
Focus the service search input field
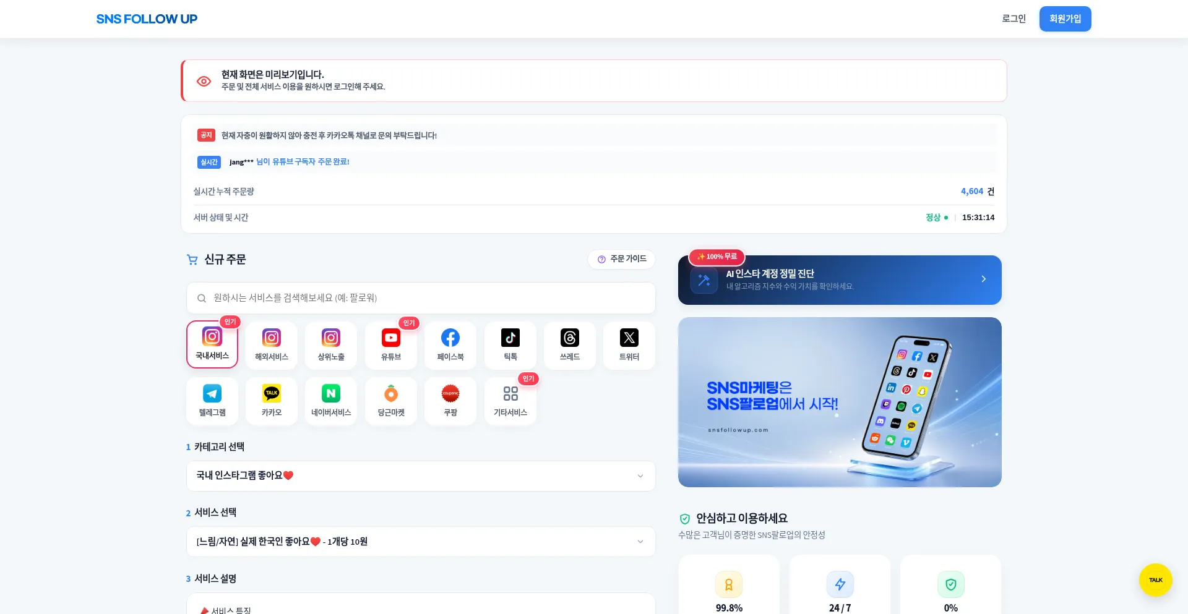[421, 298]
